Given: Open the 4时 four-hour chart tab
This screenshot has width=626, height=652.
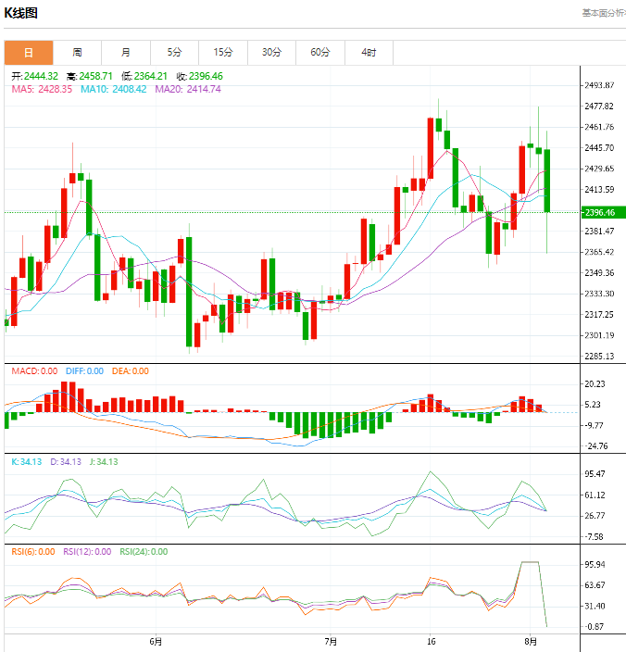Looking at the screenshot, I should click(x=369, y=53).
